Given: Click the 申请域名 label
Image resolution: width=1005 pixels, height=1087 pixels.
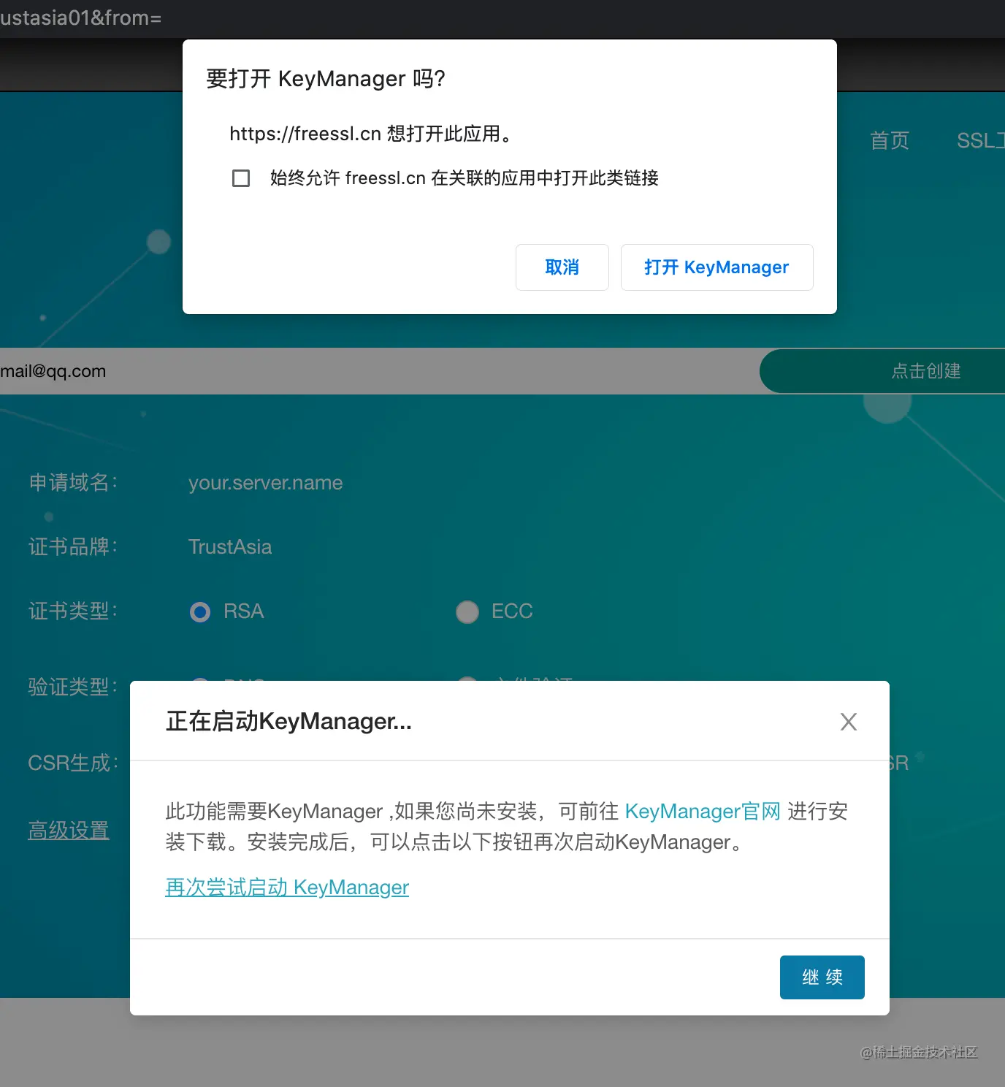Looking at the screenshot, I should point(73,483).
